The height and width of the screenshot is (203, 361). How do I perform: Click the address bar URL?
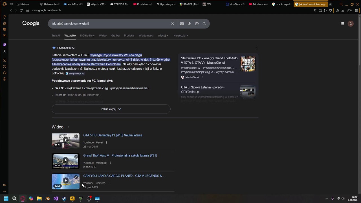point(46,10)
